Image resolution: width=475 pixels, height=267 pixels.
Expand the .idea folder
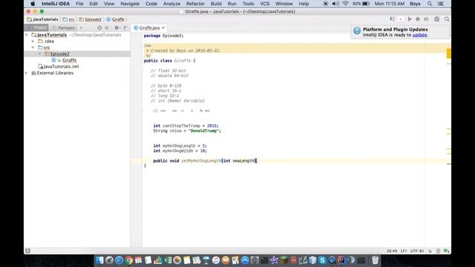pos(33,42)
